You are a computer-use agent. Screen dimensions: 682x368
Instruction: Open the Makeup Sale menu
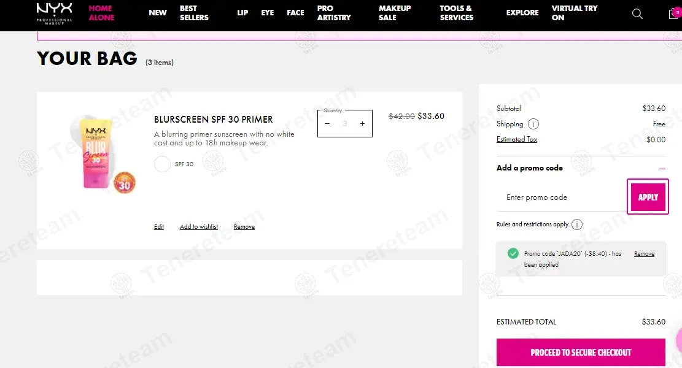(395, 13)
